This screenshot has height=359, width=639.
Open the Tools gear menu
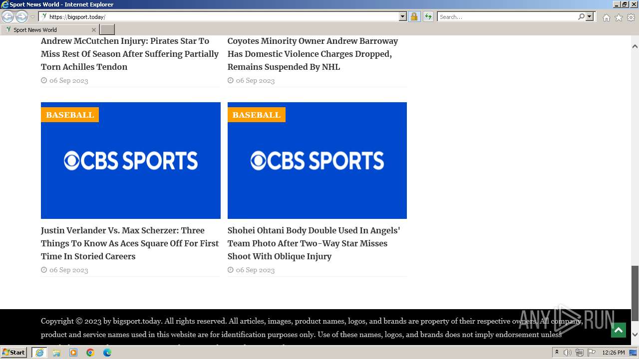(631, 17)
